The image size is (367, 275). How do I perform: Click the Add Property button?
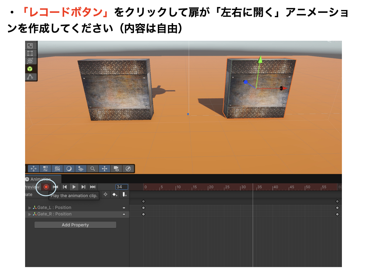click(x=75, y=225)
